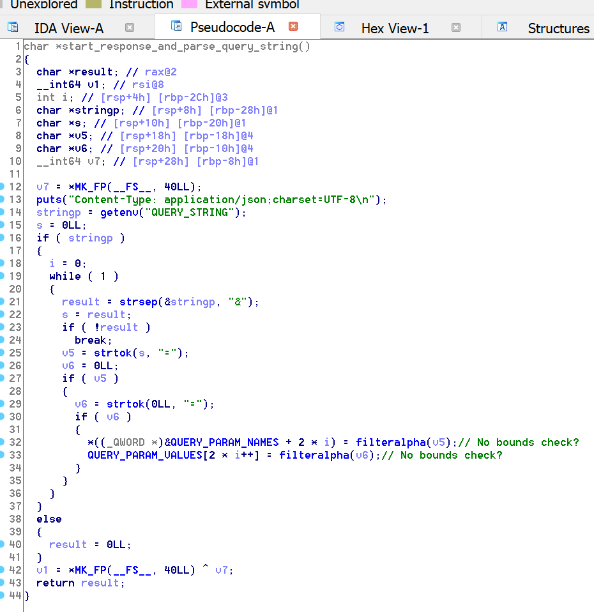
Task: Click strtok call on line 29
Action: [125, 404]
